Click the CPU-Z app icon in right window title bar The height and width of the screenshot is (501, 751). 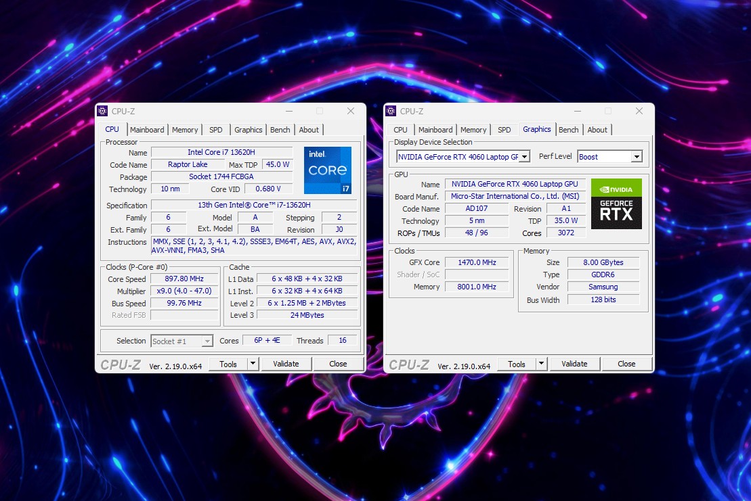[391, 111]
